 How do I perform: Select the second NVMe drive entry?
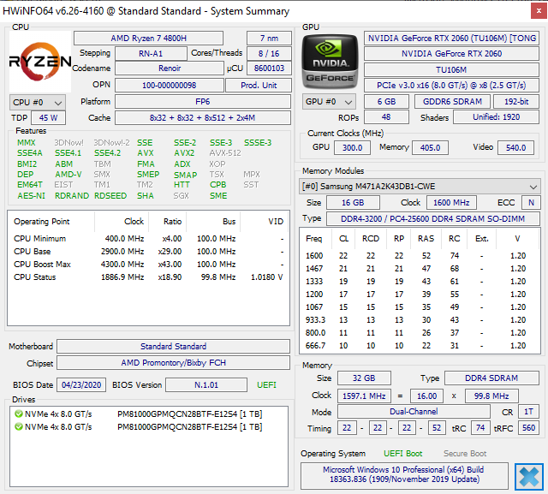139,427
